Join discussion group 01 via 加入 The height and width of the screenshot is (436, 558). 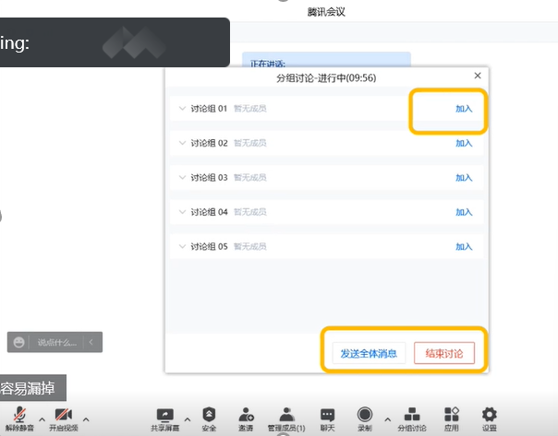[x=464, y=109]
